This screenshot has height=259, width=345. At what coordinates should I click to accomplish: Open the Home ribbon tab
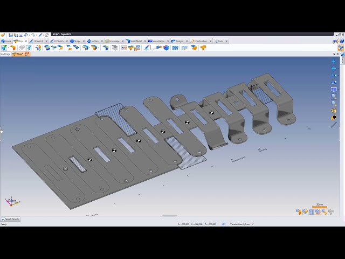click(x=6, y=41)
